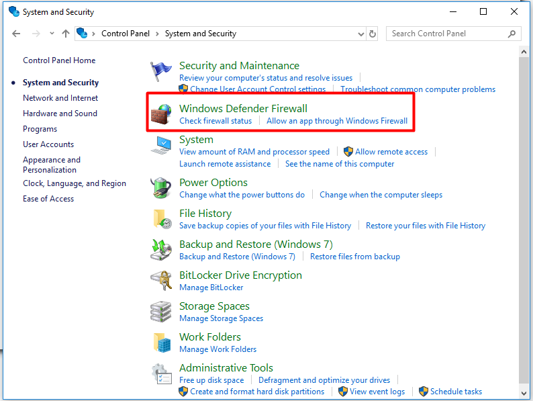The width and height of the screenshot is (533, 401).
Task: Open the System heading link
Action: 196,140
